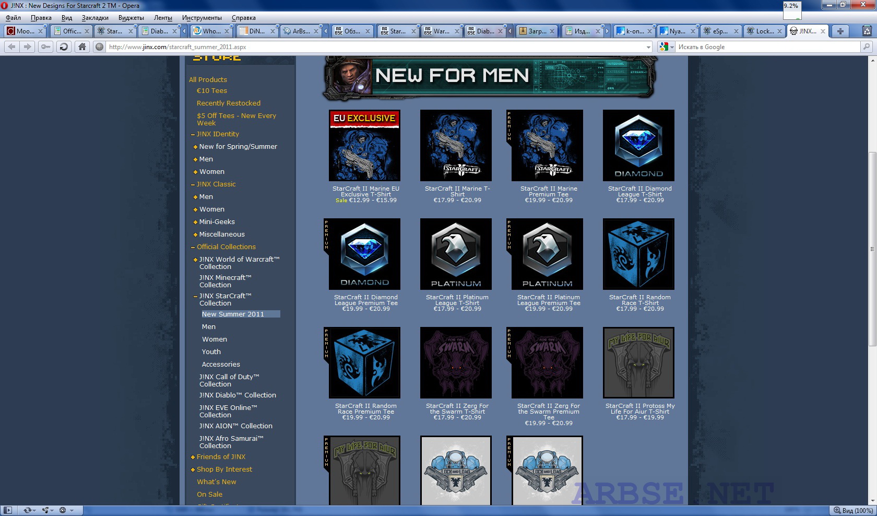Open a new tab with plus button
This screenshot has width=877, height=516.
pyautogui.click(x=840, y=31)
